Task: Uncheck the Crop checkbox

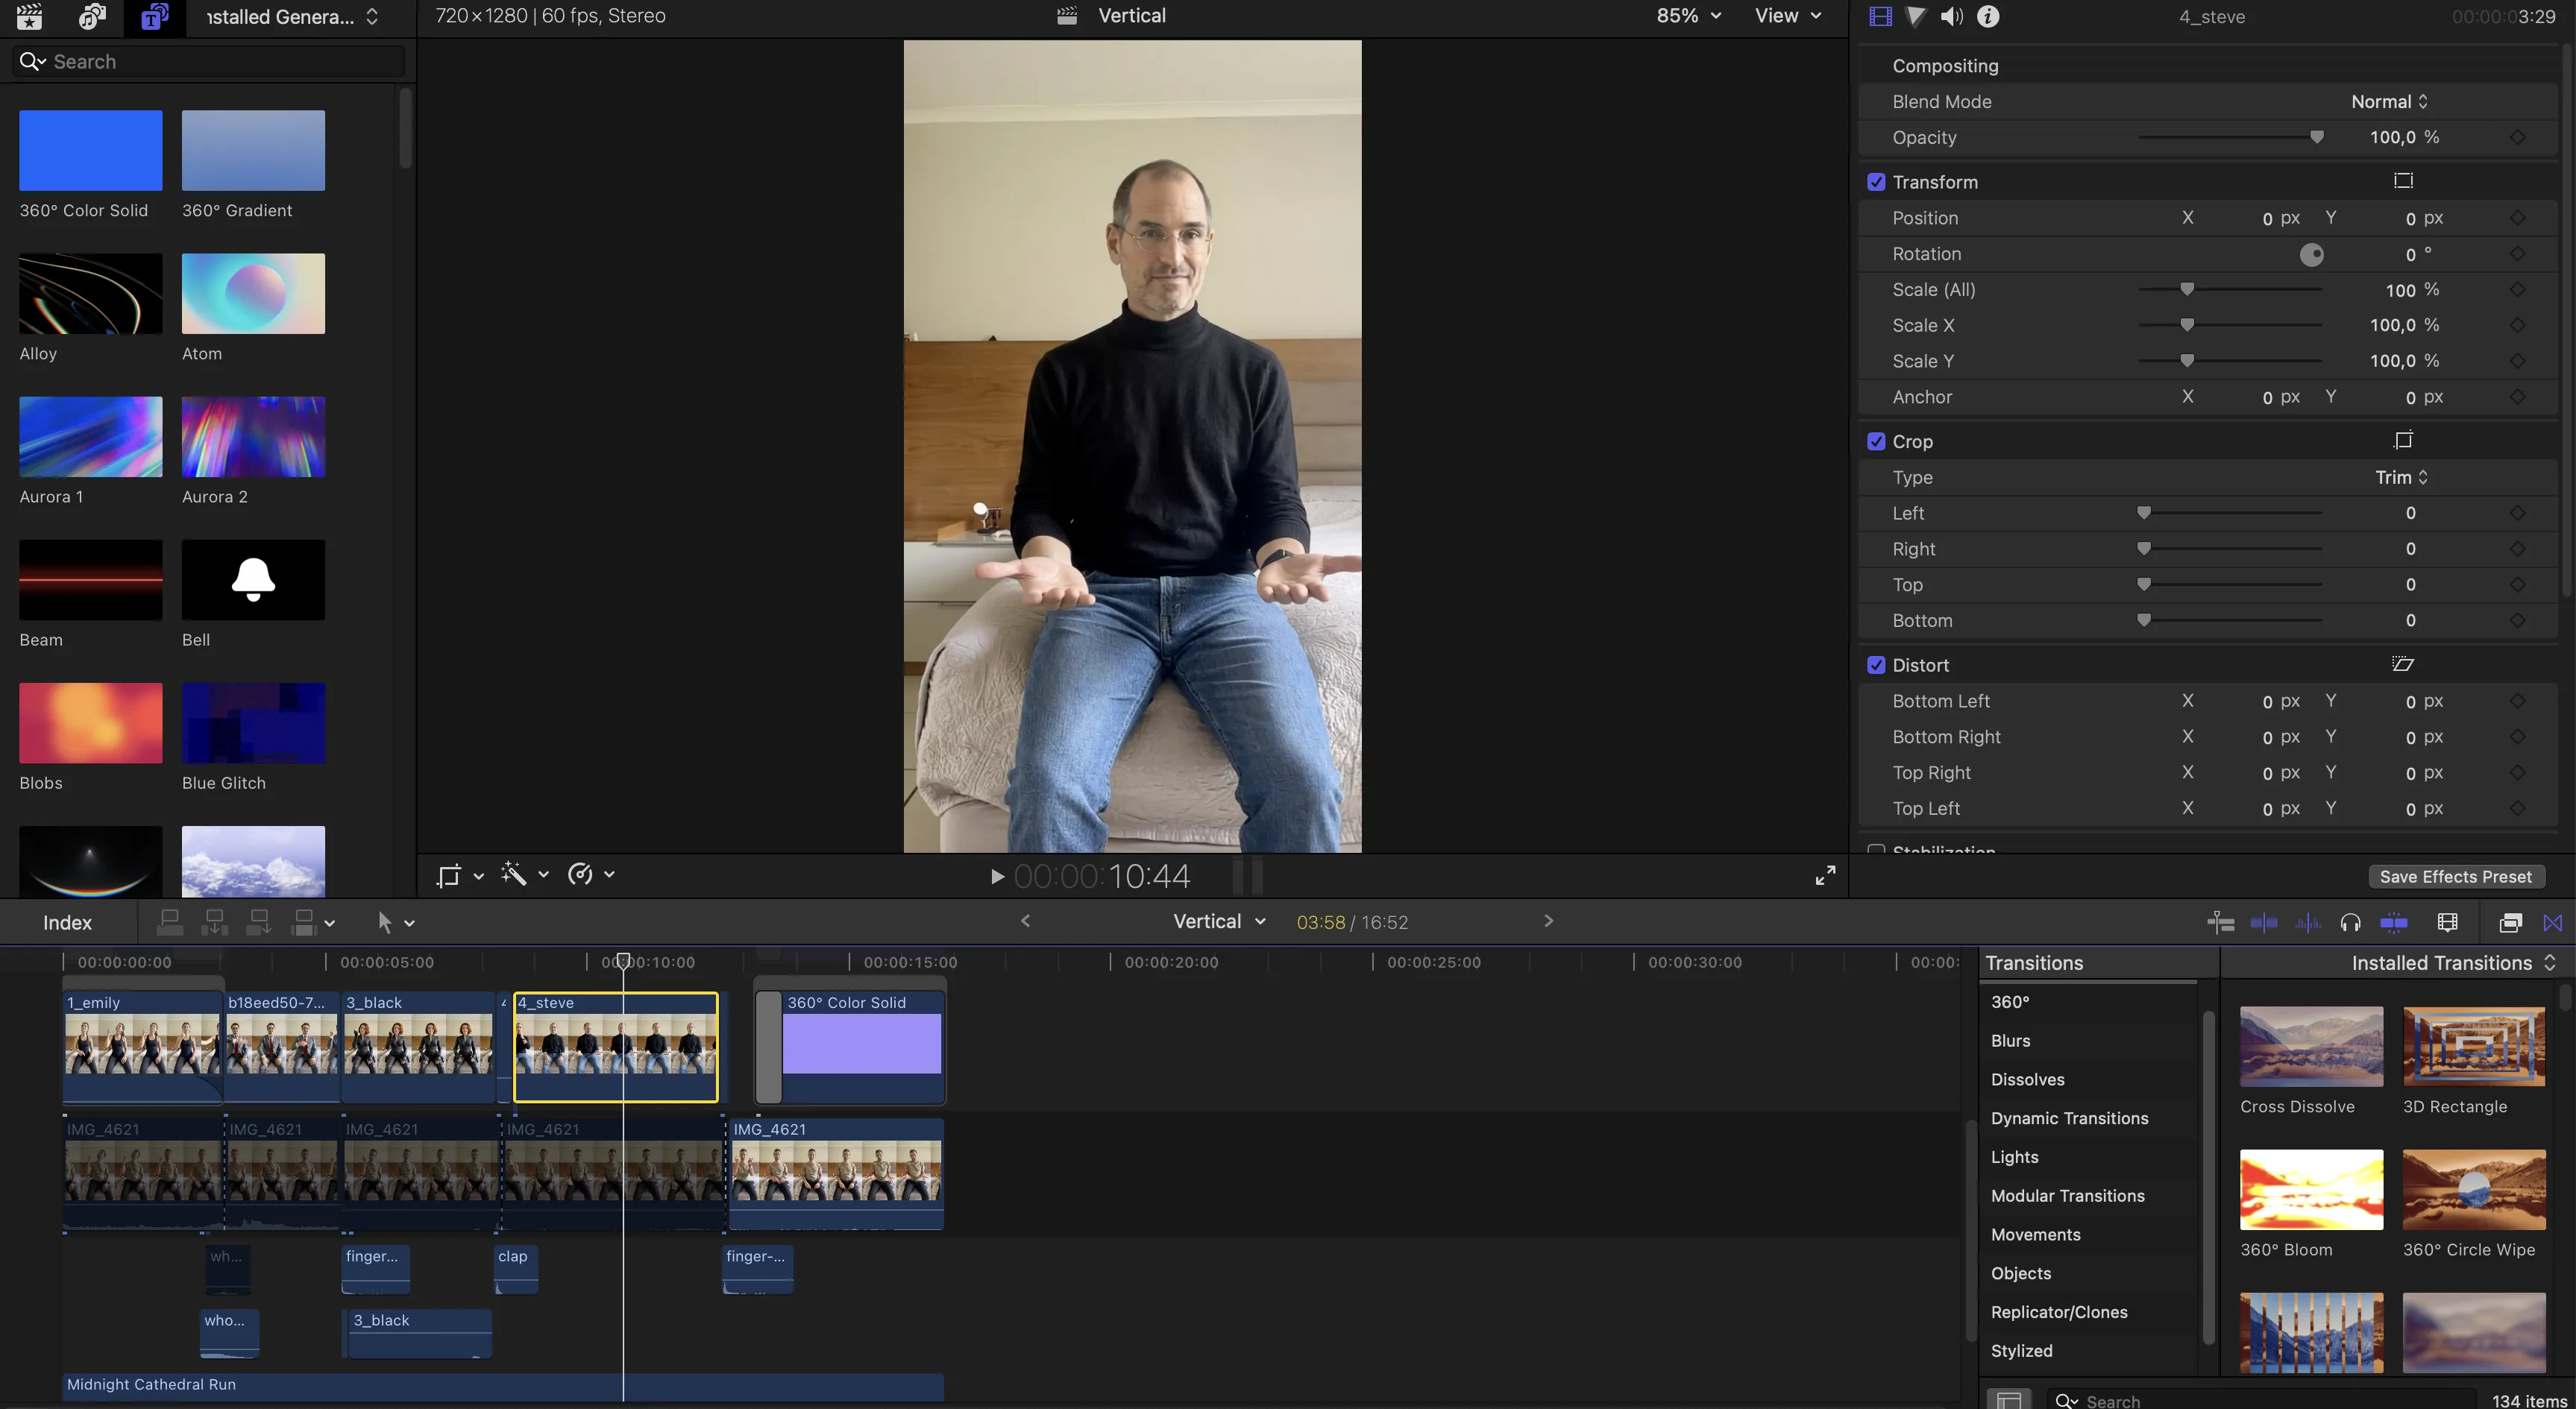Action: click(x=1876, y=441)
